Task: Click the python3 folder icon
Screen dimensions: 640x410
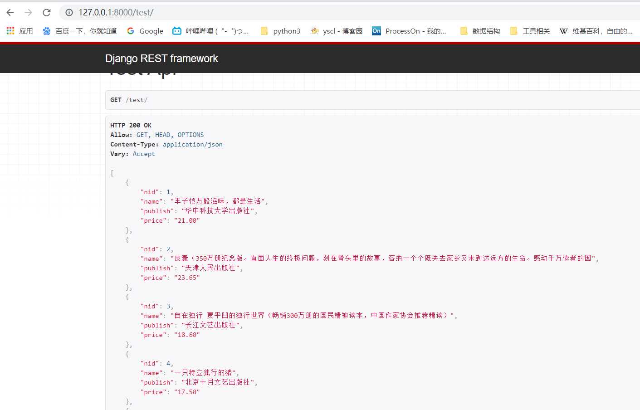Action: pos(264,31)
